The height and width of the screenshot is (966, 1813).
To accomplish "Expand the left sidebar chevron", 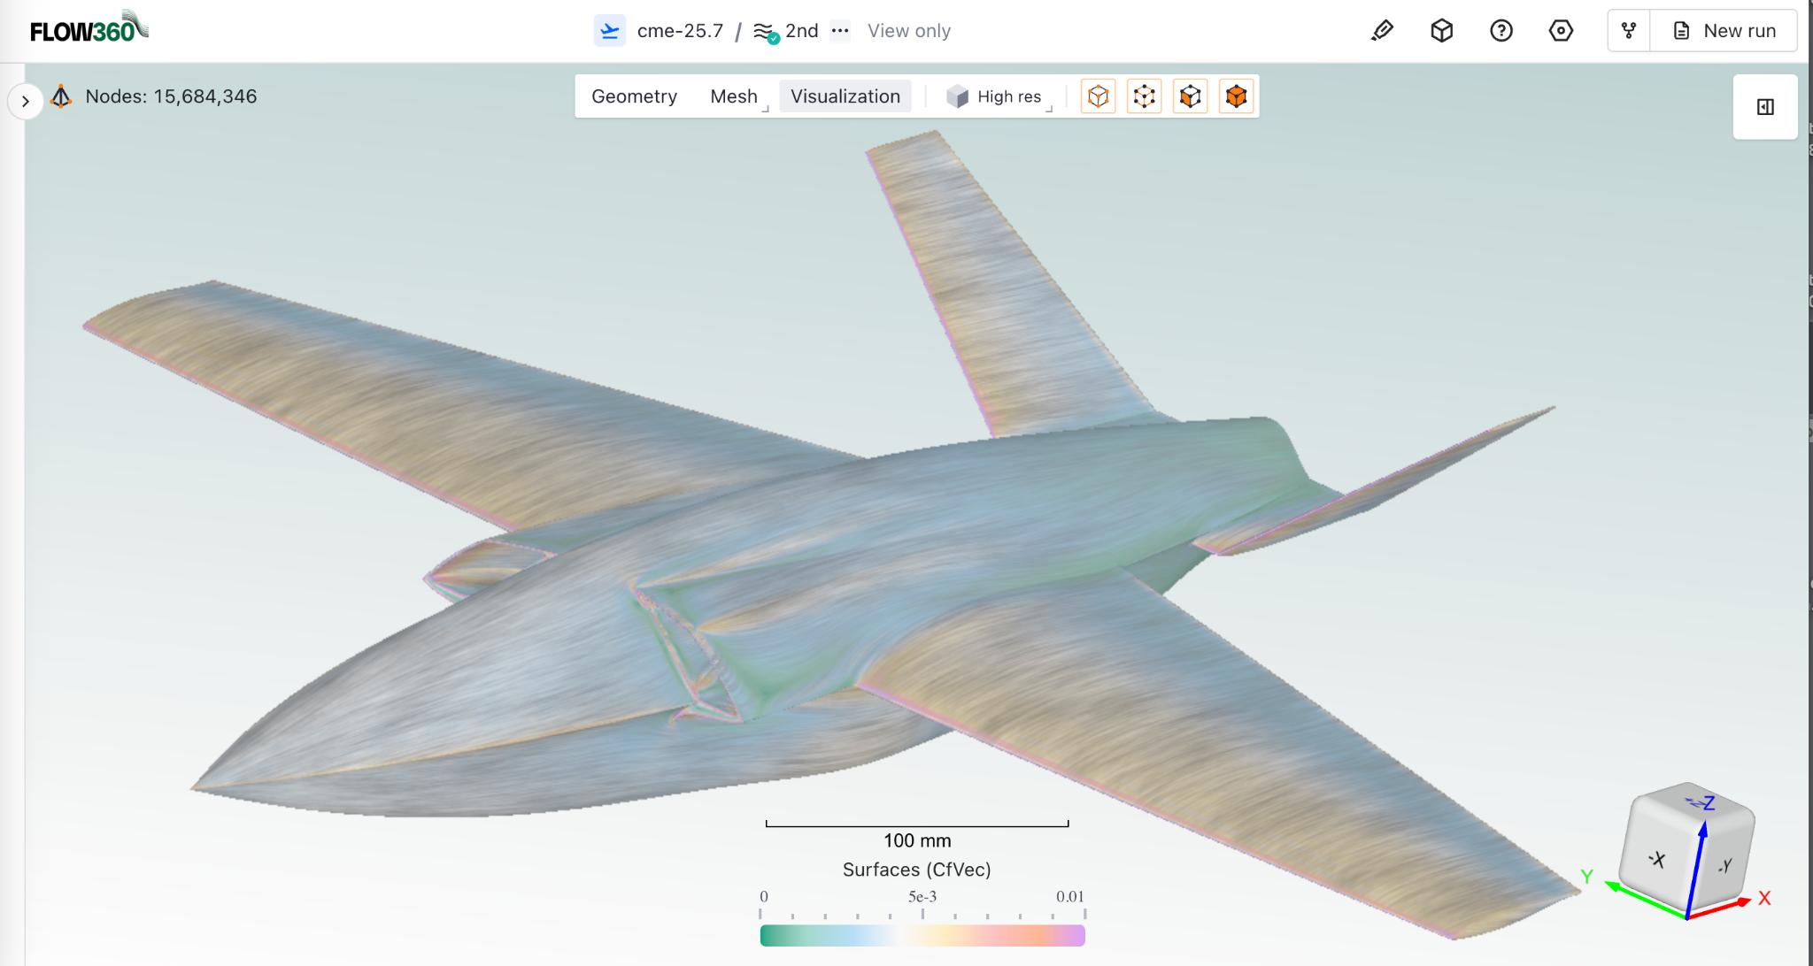I will (26, 101).
